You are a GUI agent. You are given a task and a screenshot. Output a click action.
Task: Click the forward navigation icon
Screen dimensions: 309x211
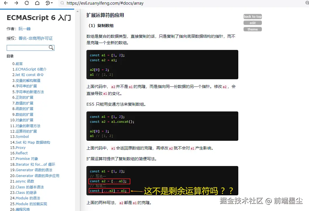click(x=16, y=3)
